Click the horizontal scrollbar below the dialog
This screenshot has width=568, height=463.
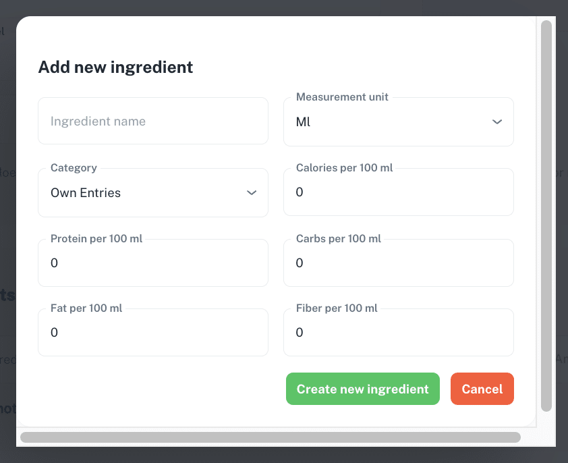[x=271, y=437]
